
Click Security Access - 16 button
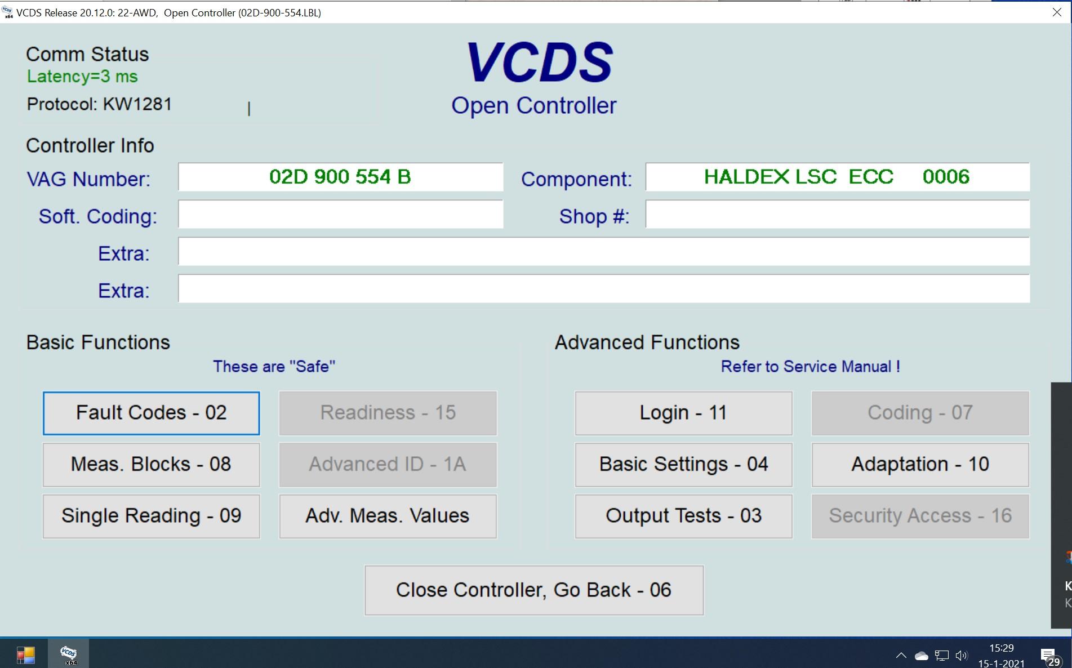tap(920, 516)
